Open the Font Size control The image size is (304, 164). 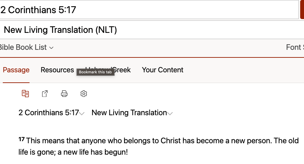click(x=295, y=47)
